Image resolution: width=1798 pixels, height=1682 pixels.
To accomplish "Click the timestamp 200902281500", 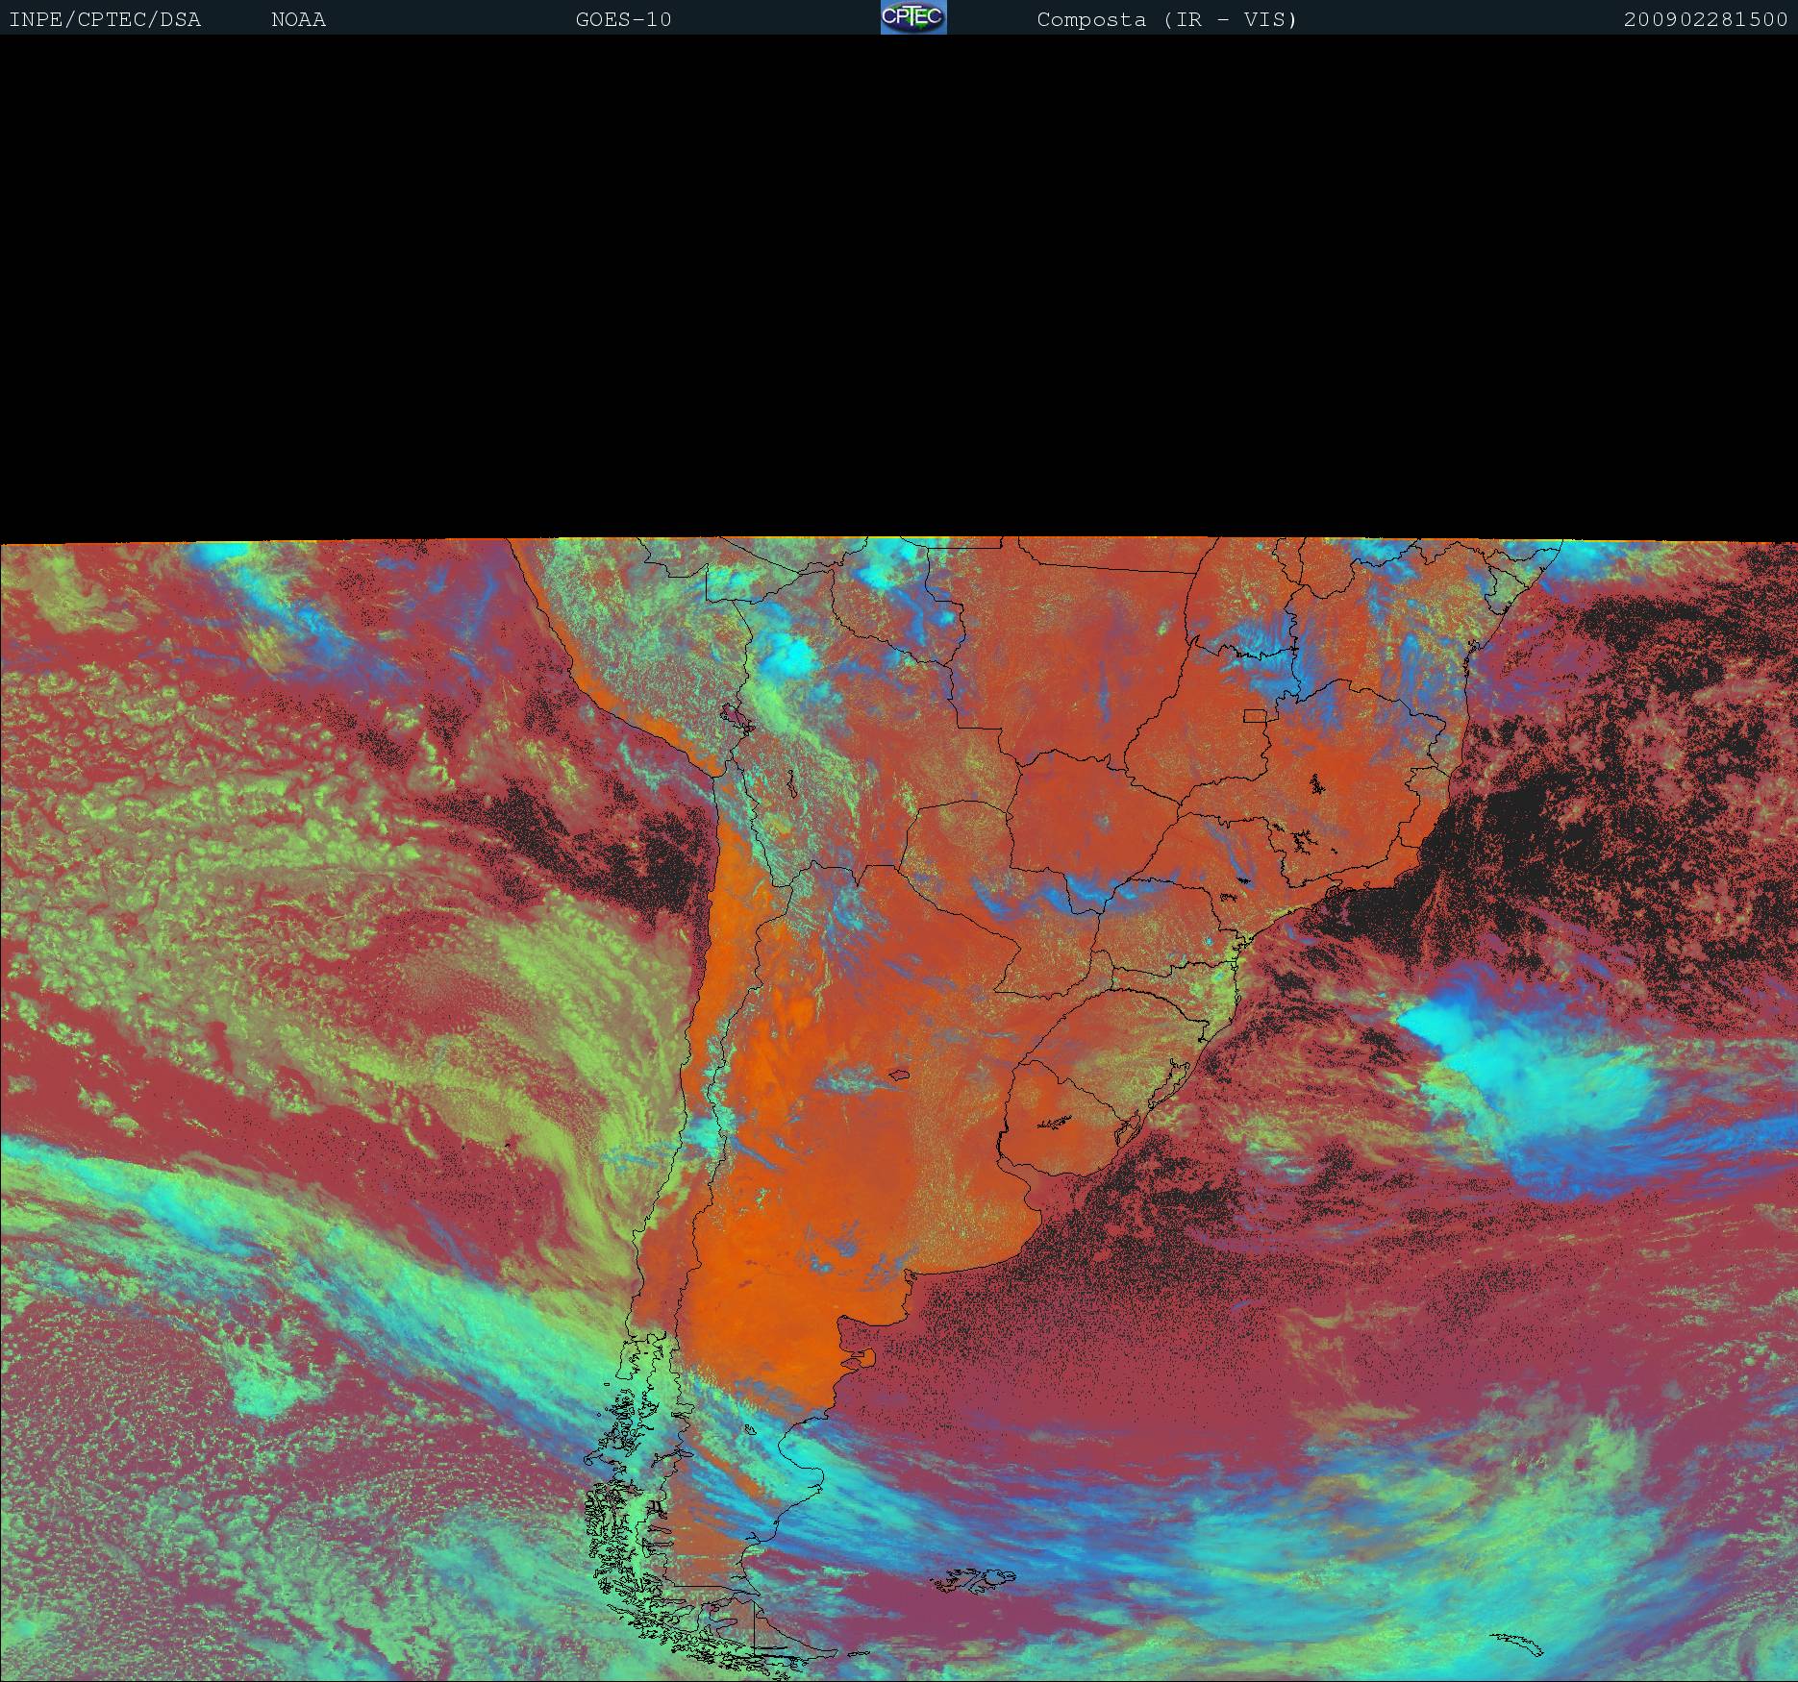I will [1706, 19].
